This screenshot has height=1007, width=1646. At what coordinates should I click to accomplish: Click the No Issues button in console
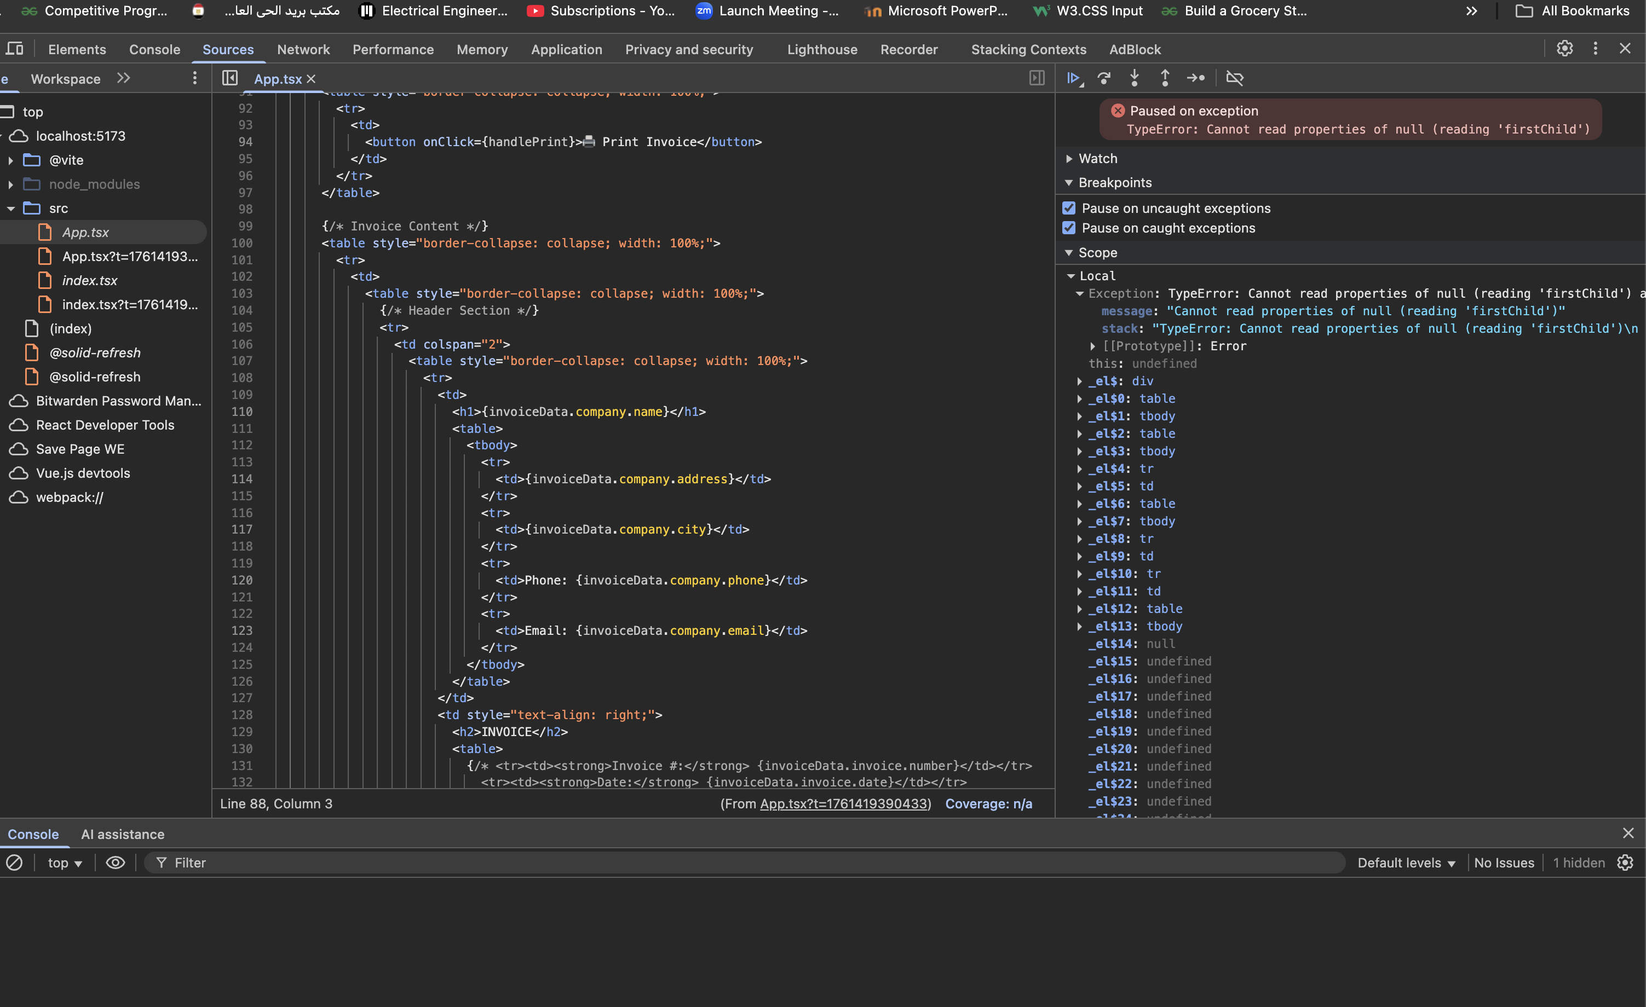pyautogui.click(x=1504, y=863)
